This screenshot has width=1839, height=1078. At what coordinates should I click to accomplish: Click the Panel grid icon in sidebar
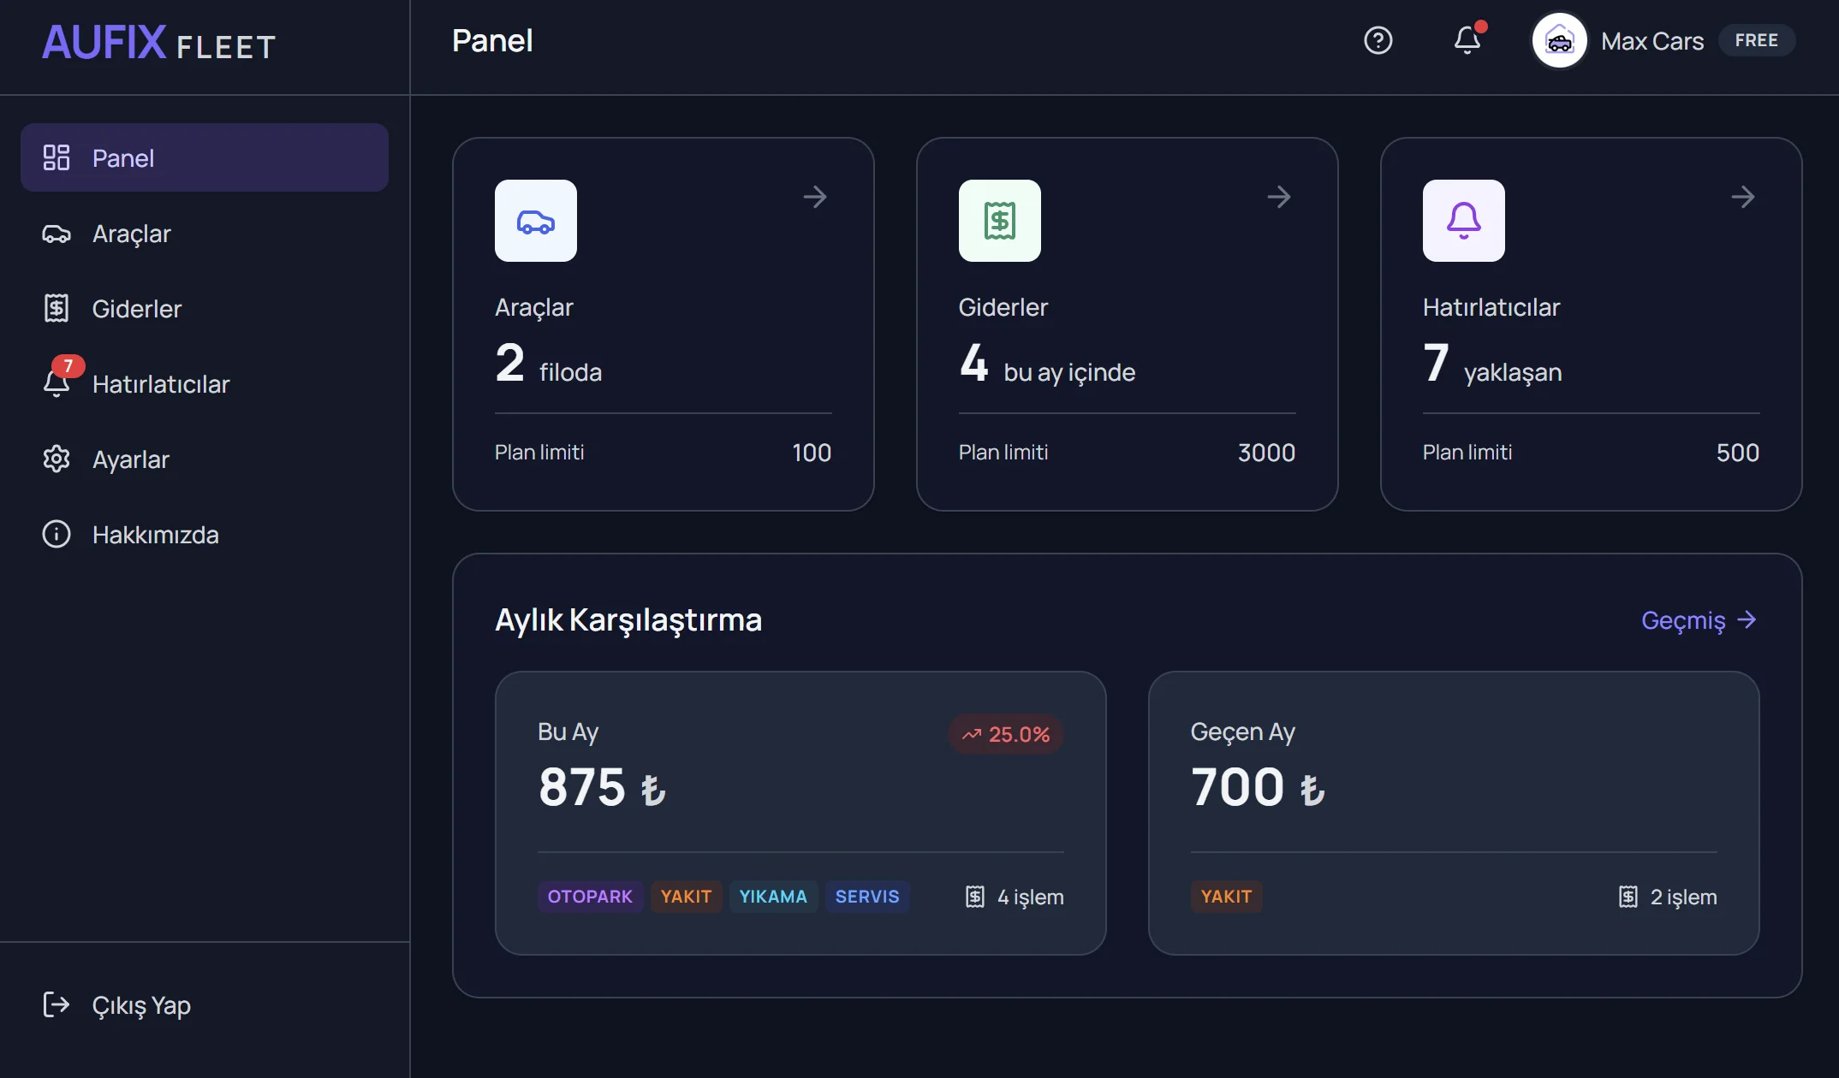tap(57, 157)
